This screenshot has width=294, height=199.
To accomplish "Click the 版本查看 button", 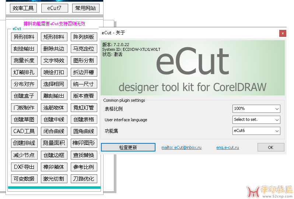I will coord(84,96).
